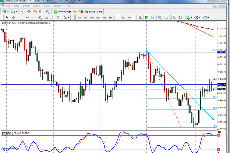Open the Strategy Tester magnifier icon
This screenshot has width=230, height=153.
coord(47,11)
